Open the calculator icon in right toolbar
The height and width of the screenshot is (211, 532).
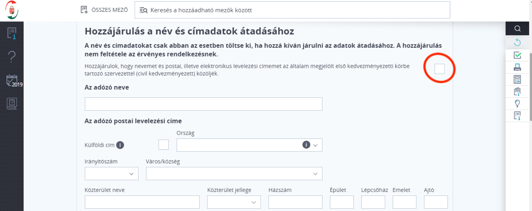point(517,79)
